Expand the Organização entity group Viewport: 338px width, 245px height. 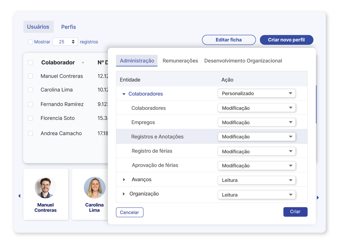coord(124,194)
